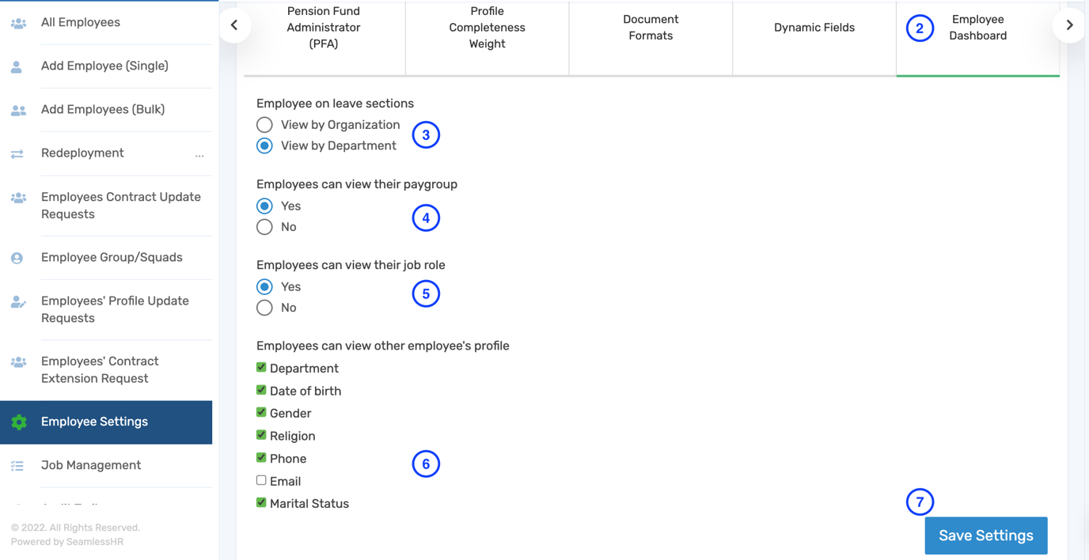The width and height of the screenshot is (1089, 560).
Task: Click the left chevron to scroll tabs back
Action: [x=234, y=25]
